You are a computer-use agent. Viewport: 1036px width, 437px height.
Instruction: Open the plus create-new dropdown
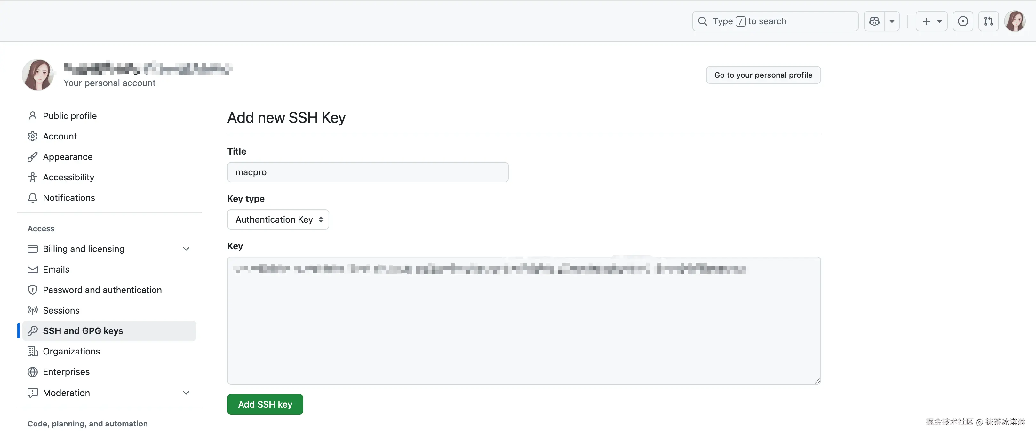point(931,21)
